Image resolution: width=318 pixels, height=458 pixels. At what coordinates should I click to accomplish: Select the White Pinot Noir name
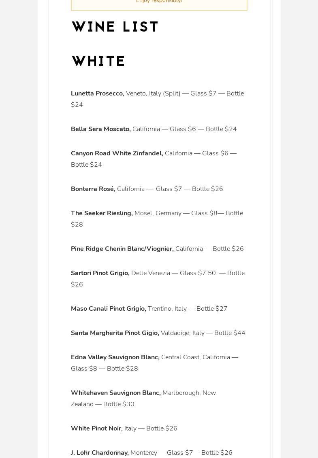(x=96, y=428)
